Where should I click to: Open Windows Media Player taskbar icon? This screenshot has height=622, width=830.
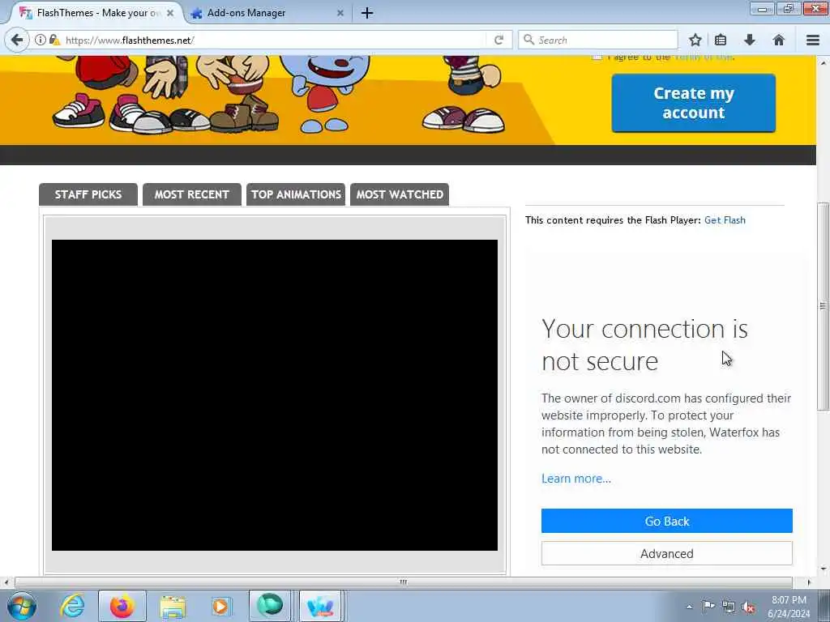point(220,606)
